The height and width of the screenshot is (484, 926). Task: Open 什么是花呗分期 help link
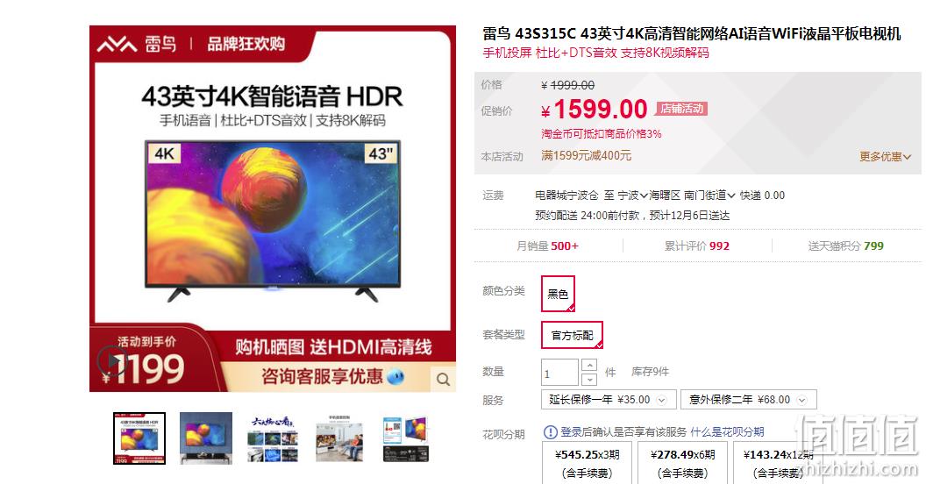pyautogui.click(x=727, y=432)
